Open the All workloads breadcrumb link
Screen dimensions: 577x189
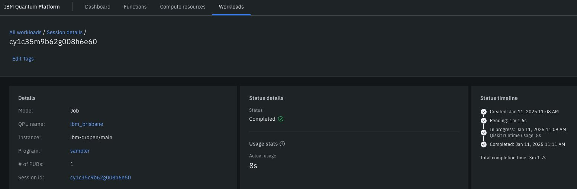(25, 32)
